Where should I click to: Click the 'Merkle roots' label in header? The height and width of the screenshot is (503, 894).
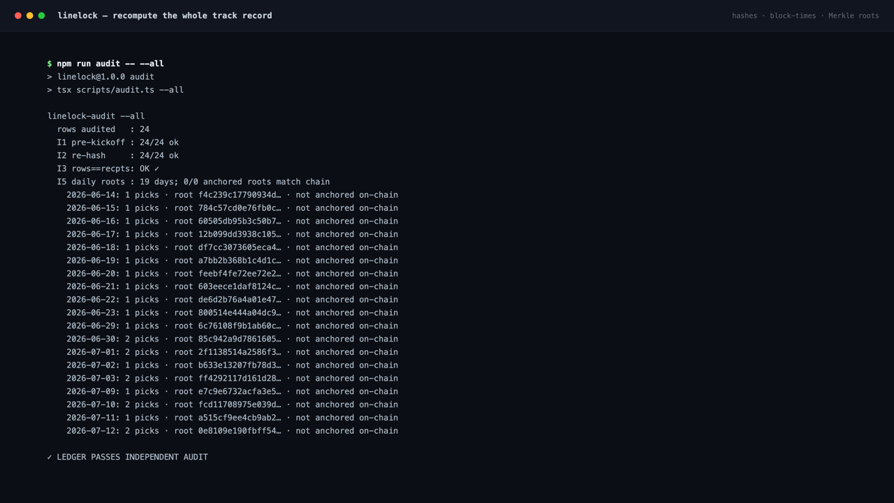[853, 15]
